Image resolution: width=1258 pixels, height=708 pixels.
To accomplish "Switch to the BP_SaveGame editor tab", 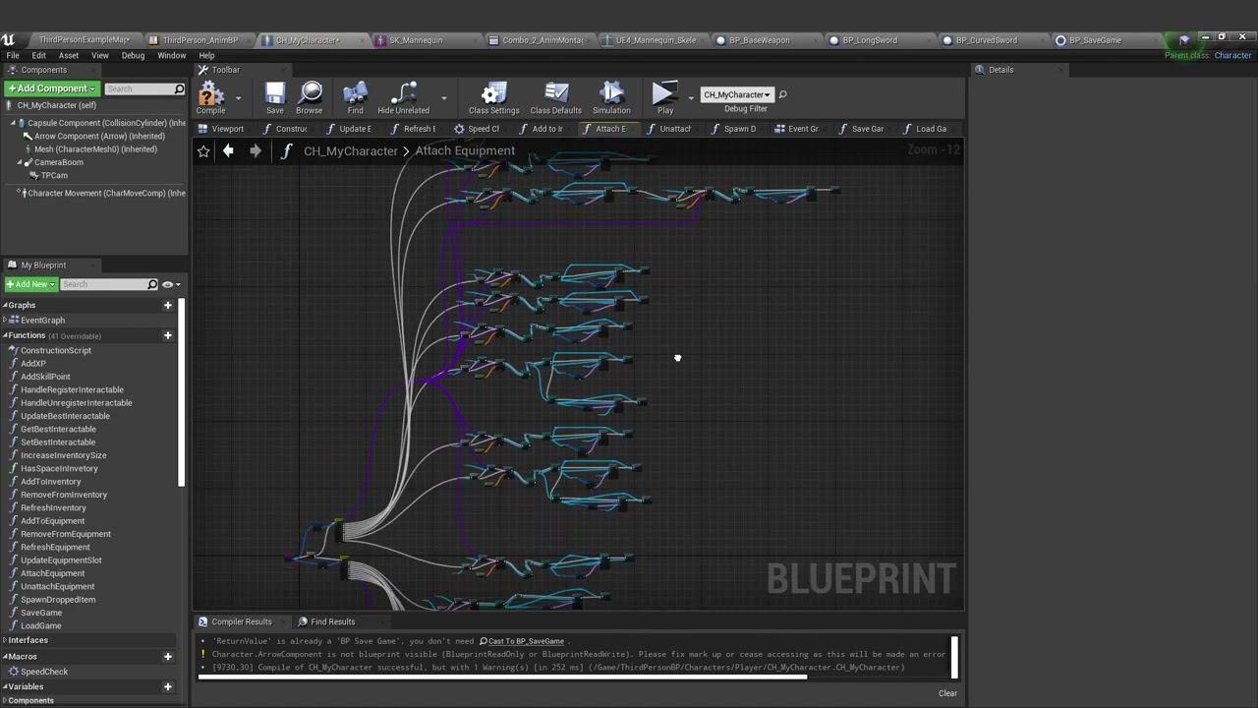I will 1095,40.
